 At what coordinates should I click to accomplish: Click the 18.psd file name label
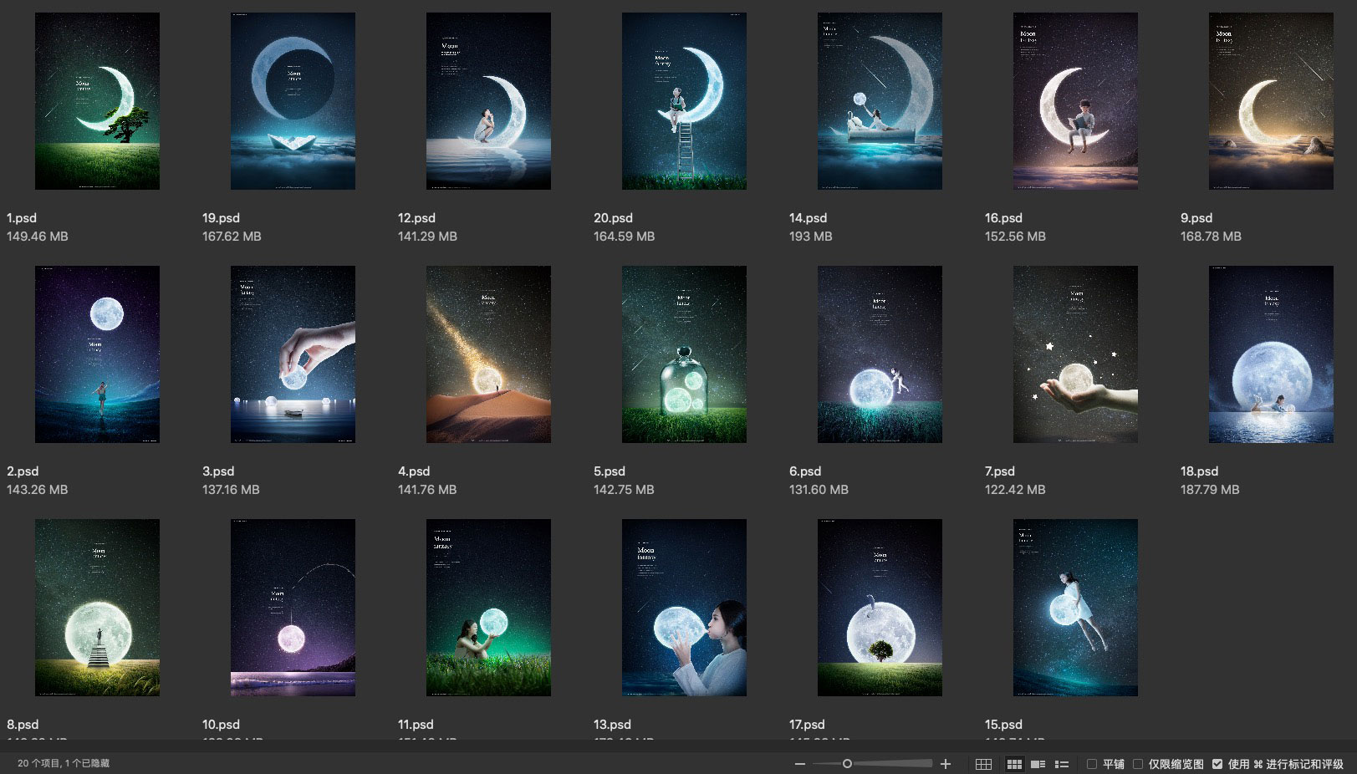point(1199,471)
